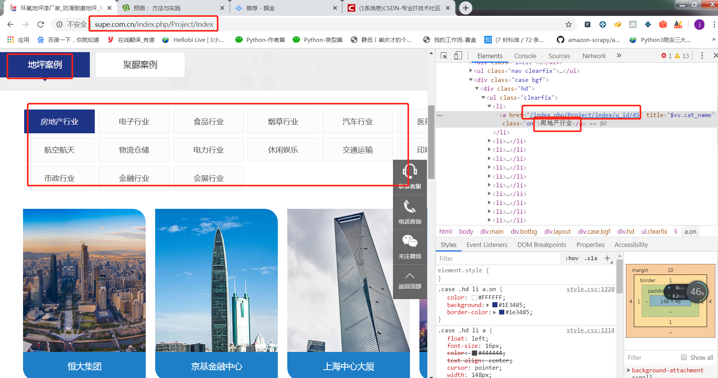Toggle the .cls class editor
Viewport: 718px width, 378px height.
pyautogui.click(x=590, y=258)
